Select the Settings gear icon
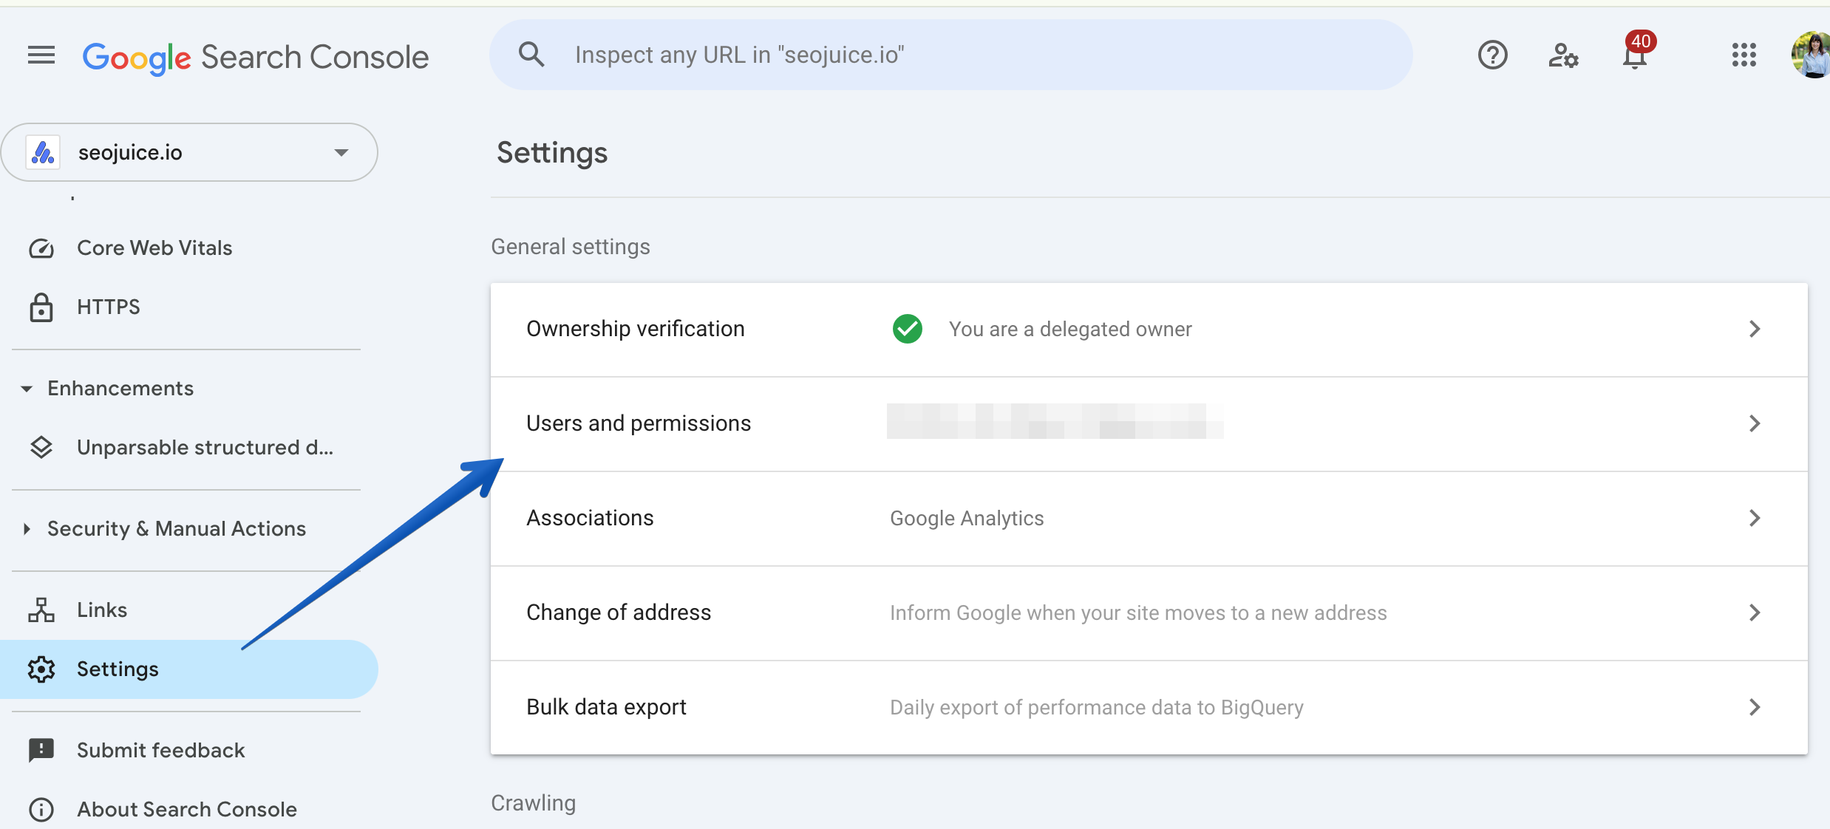This screenshot has height=829, width=1830. coord(41,669)
